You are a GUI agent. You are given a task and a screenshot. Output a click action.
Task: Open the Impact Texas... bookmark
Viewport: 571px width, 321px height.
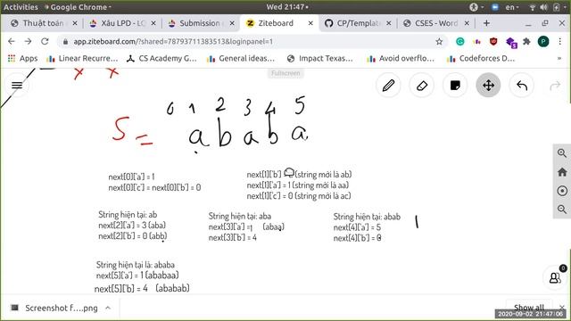pos(320,58)
